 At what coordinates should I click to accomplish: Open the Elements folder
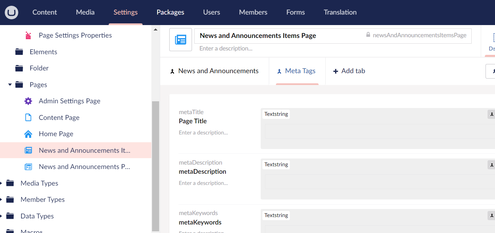coord(43,52)
